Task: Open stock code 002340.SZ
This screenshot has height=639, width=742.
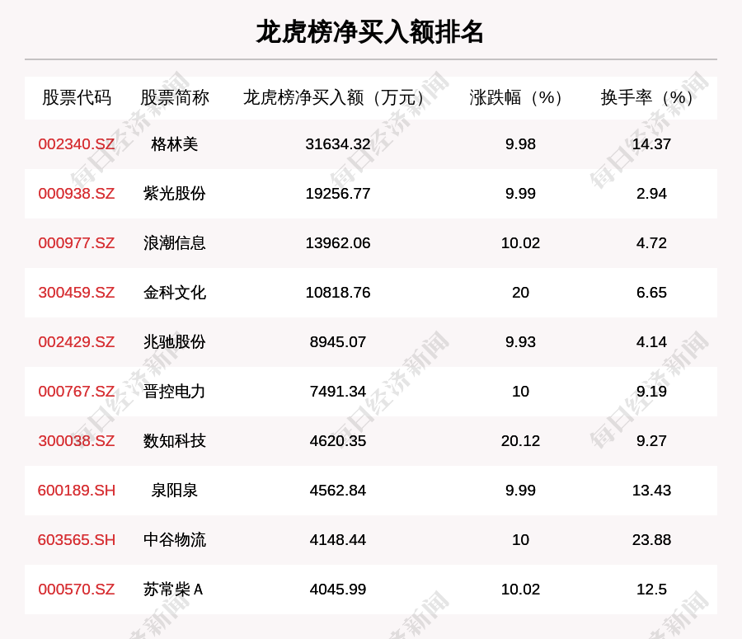Action: tap(77, 144)
